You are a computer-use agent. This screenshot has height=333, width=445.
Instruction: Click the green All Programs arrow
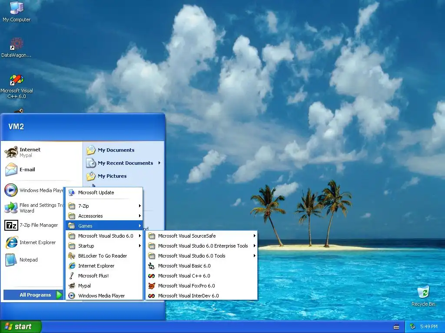[59, 295]
